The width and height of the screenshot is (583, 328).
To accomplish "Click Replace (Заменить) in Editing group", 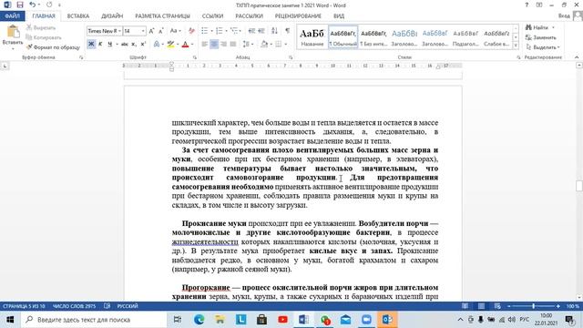I will tap(541, 37).
